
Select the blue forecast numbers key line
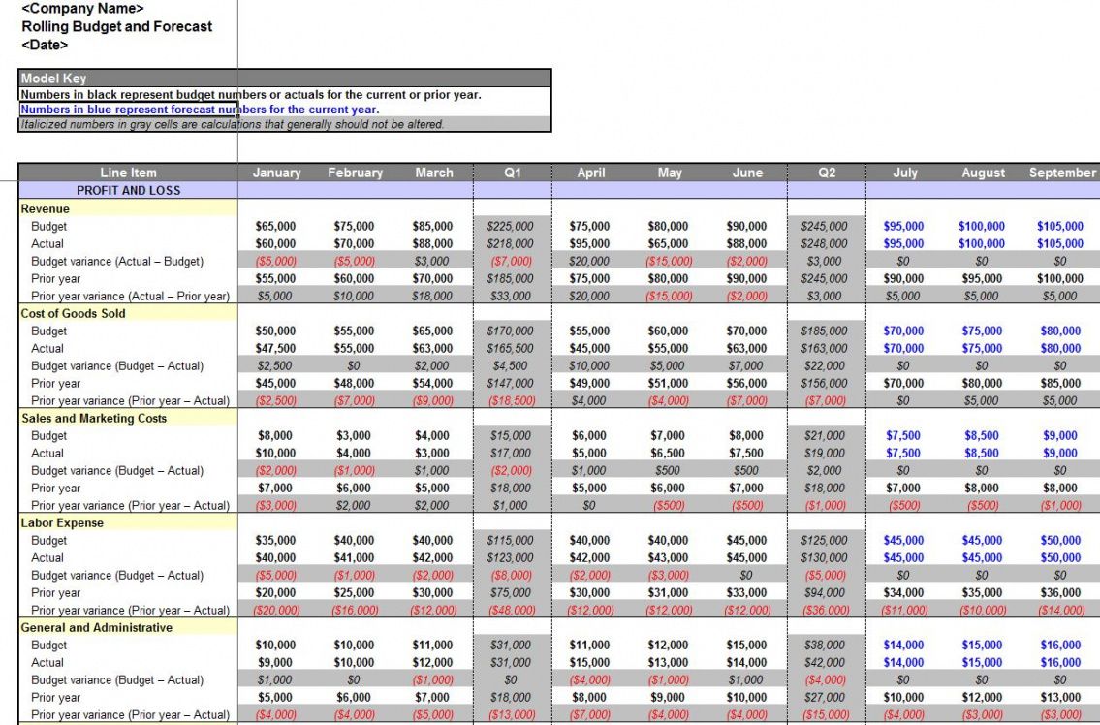click(x=200, y=110)
